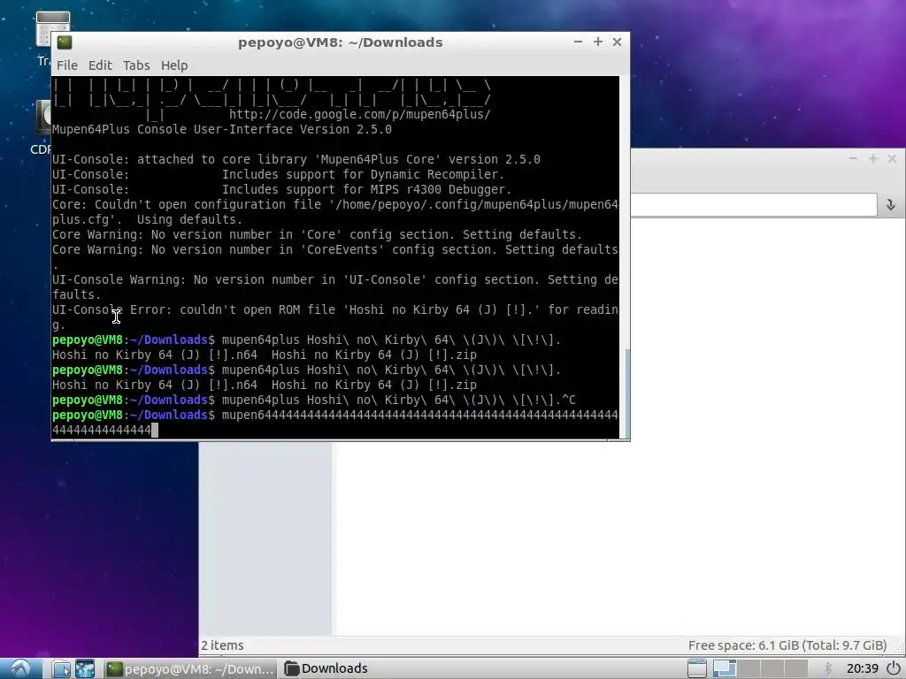The image size is (906, 679).
Task: Open the Tabs menu in the terminal
Action: coord(136,65)
